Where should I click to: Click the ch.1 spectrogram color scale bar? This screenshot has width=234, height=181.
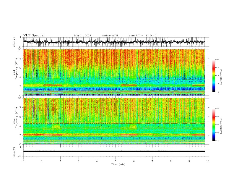(214, 76)
